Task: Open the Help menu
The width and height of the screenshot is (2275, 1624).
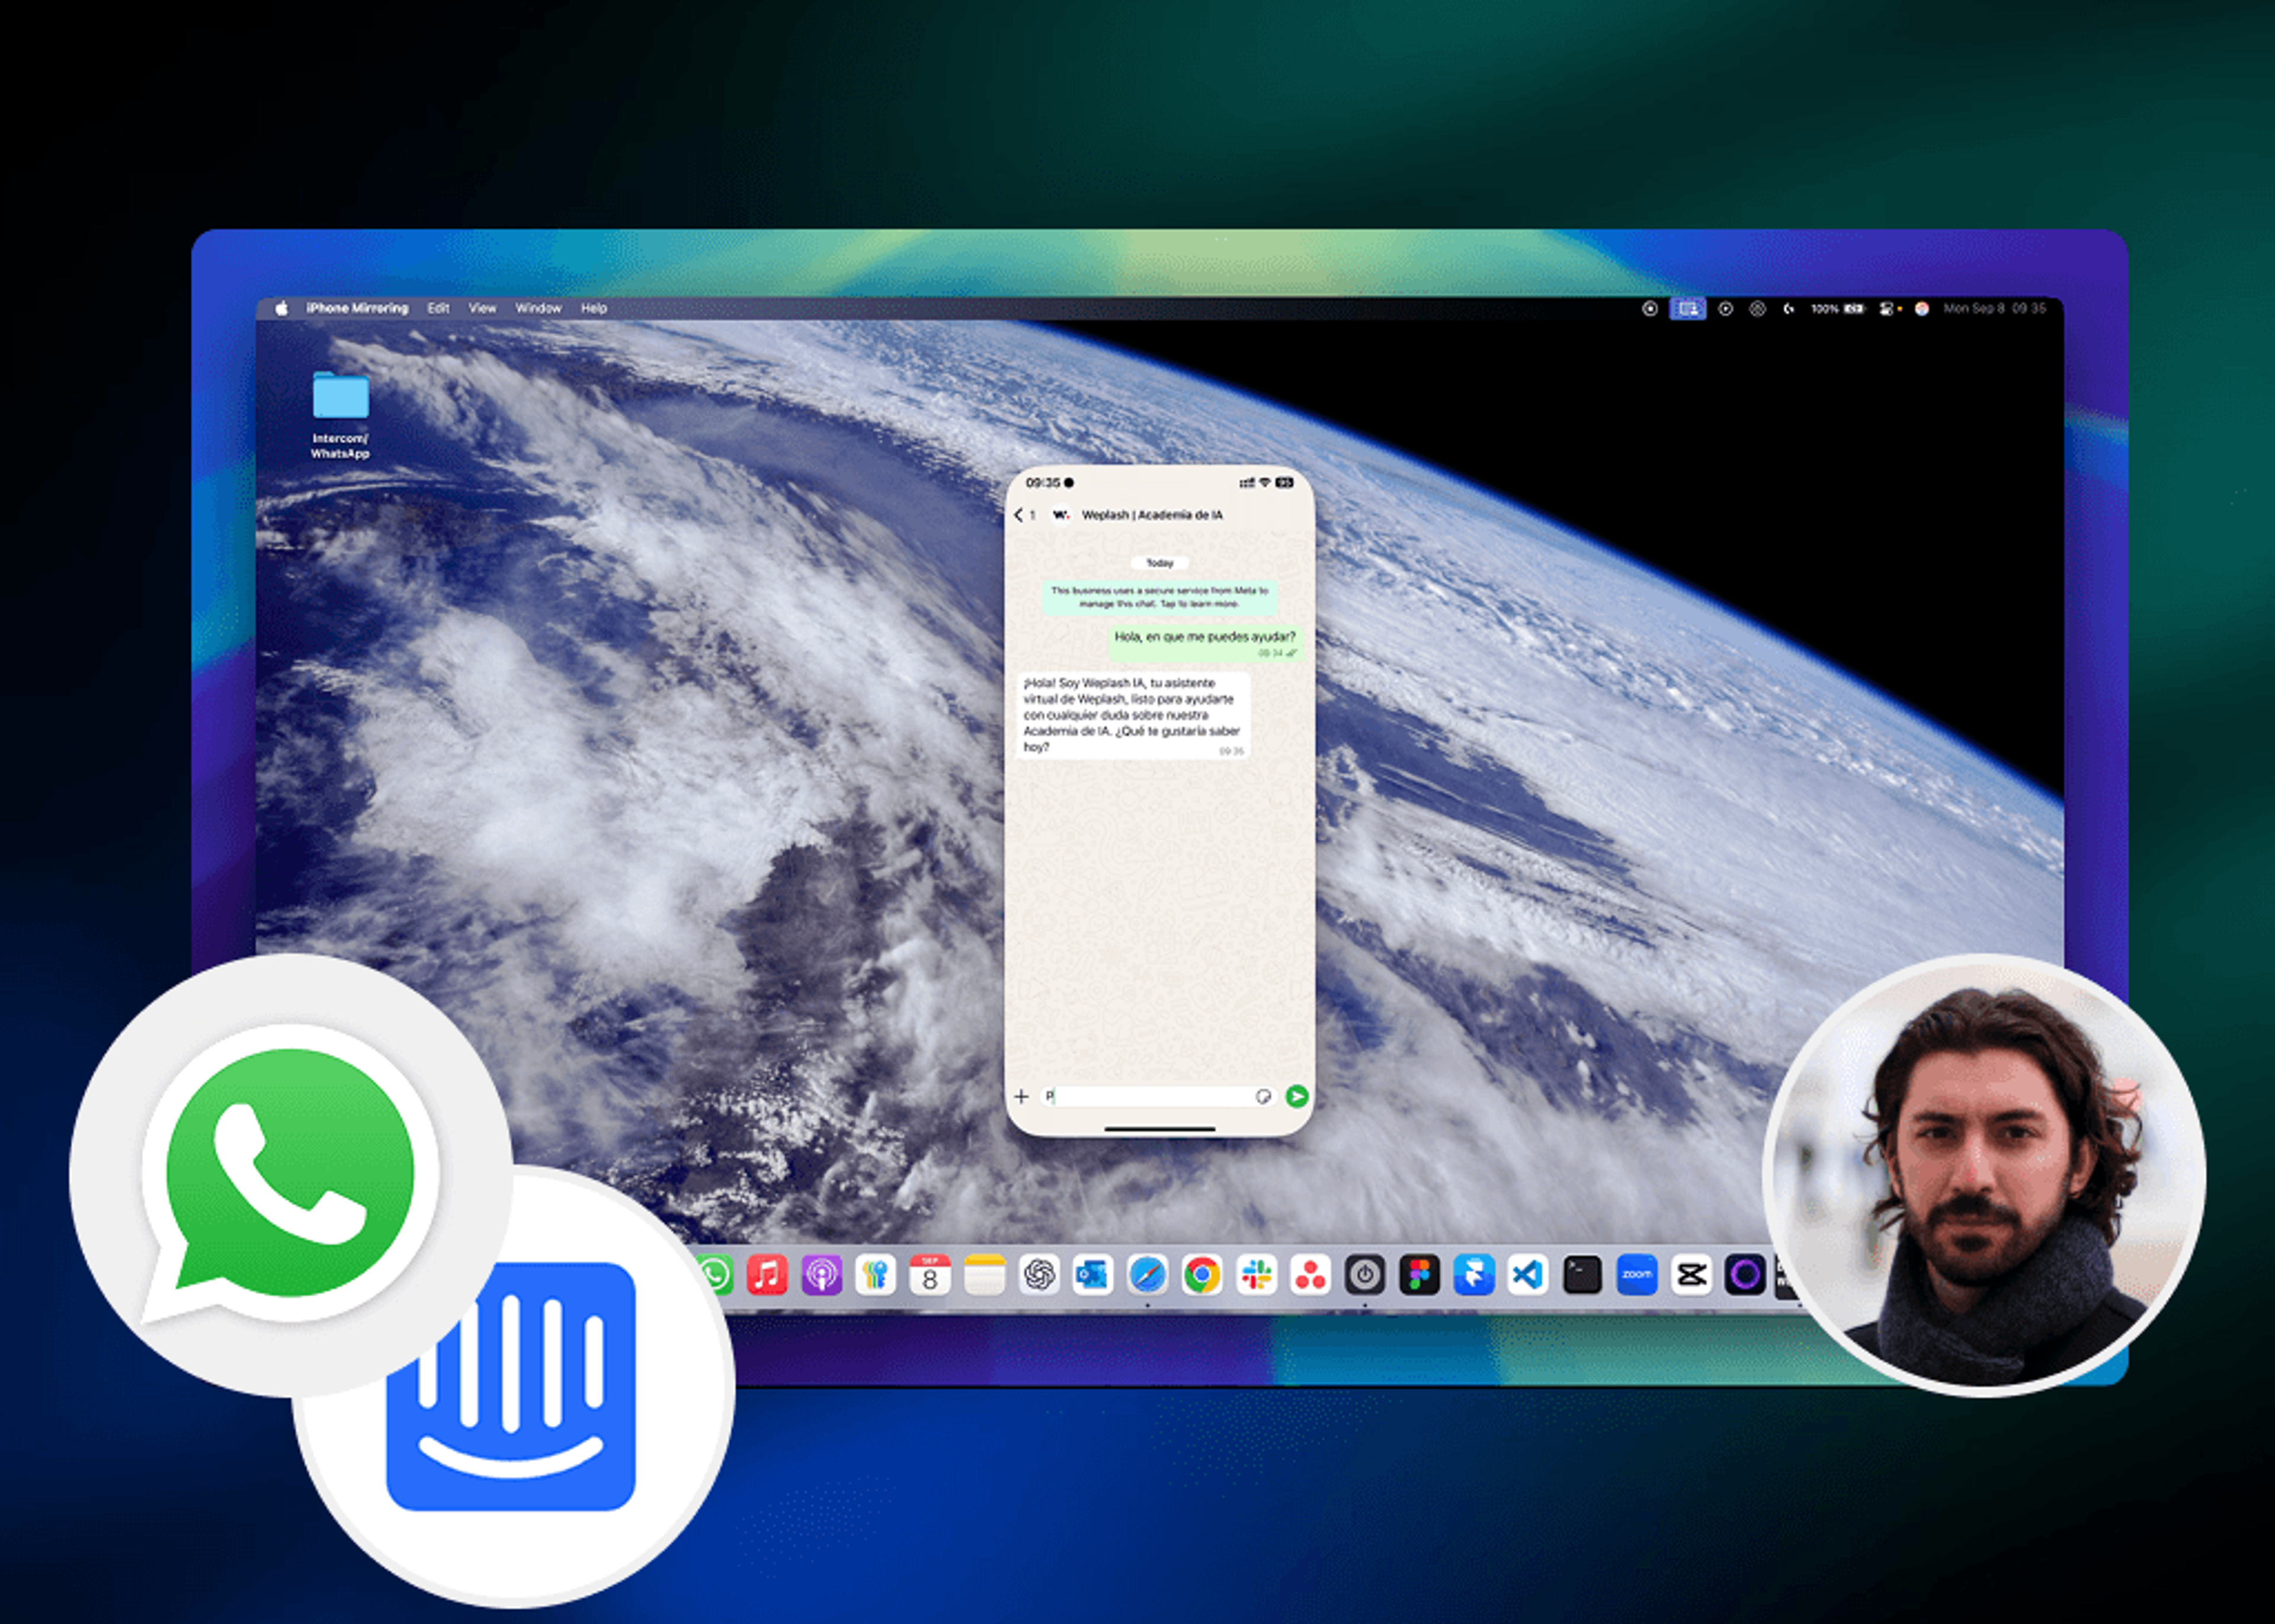Action: 594,308
